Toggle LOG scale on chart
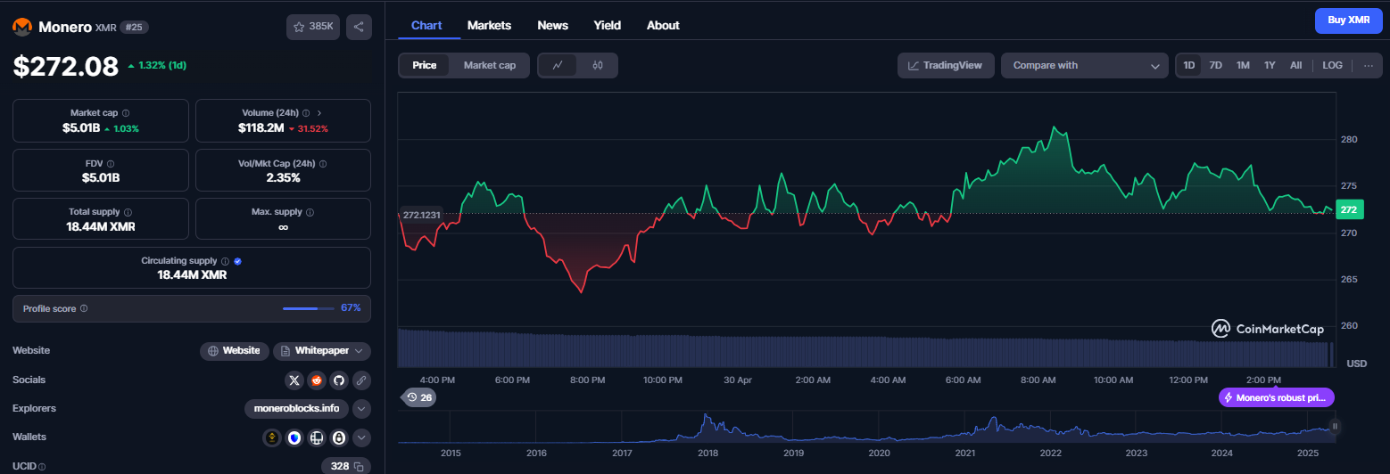 pyautogui.click(x=1332, y=65)
